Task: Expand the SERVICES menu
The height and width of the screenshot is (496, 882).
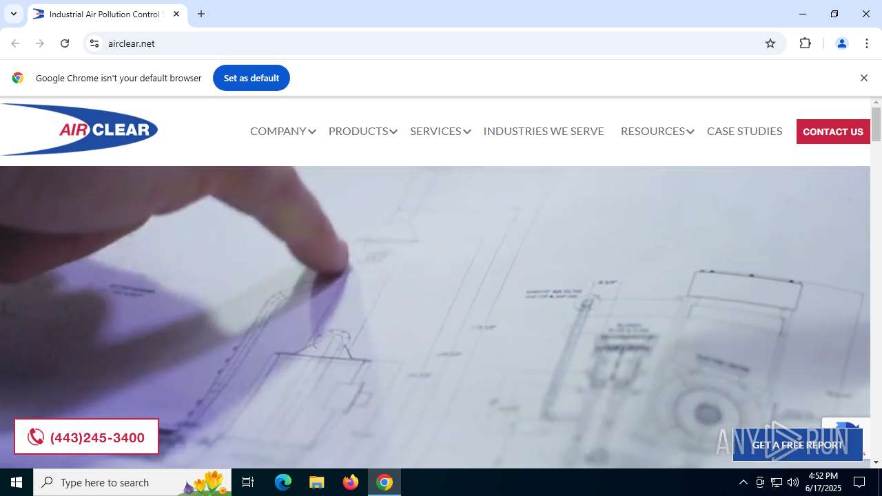Action: 440,131
